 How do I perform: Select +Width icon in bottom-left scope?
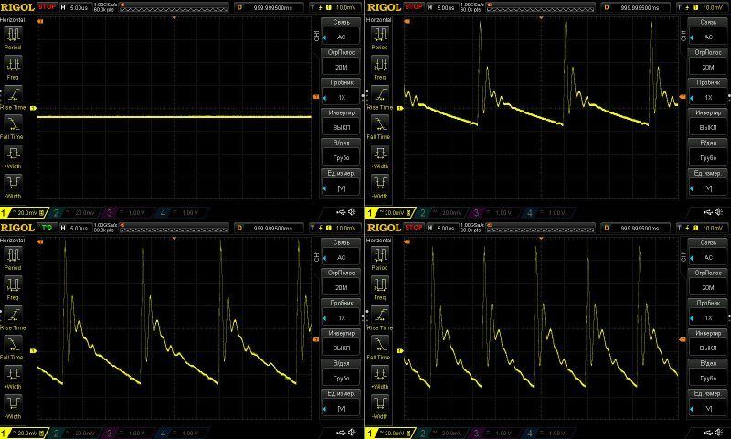coord(14,373)
